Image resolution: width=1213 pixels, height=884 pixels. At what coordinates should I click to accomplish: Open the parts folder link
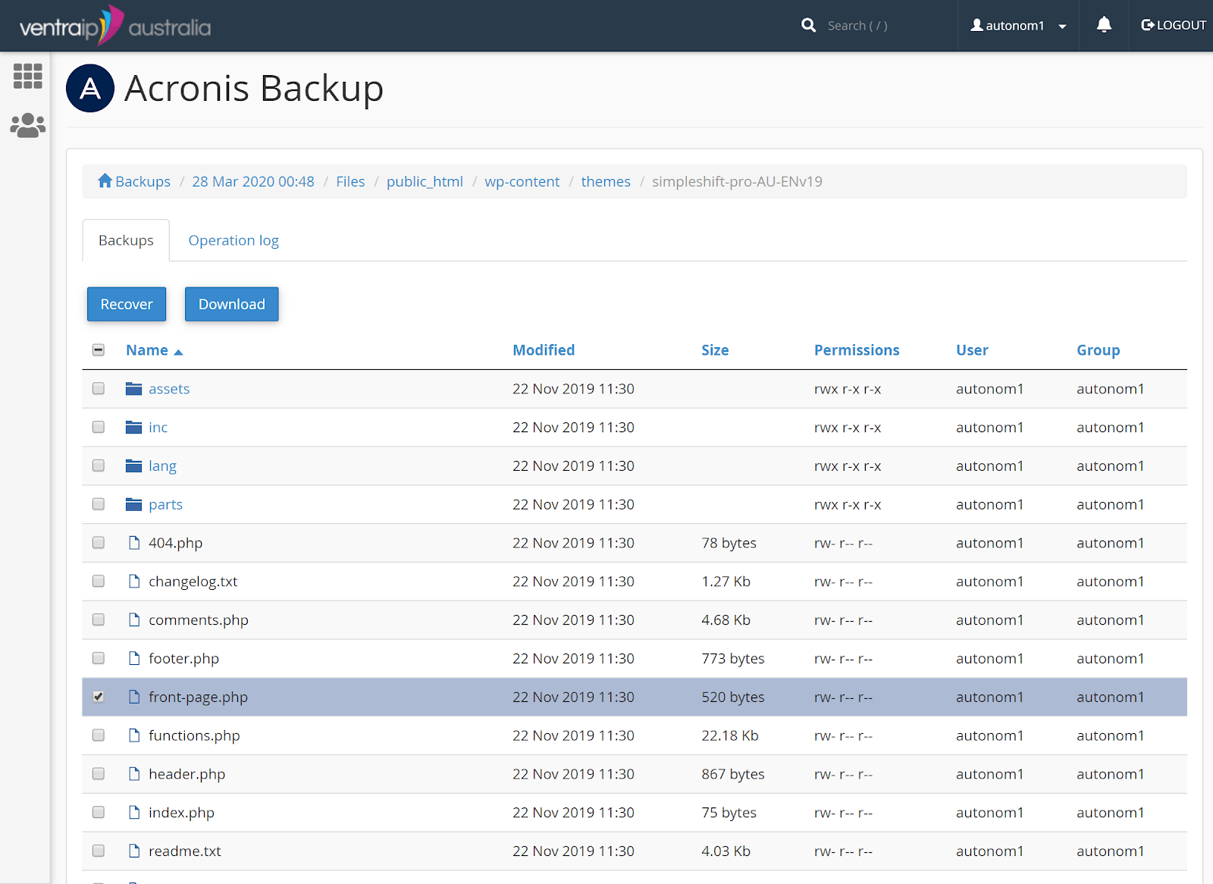(165, 505)
